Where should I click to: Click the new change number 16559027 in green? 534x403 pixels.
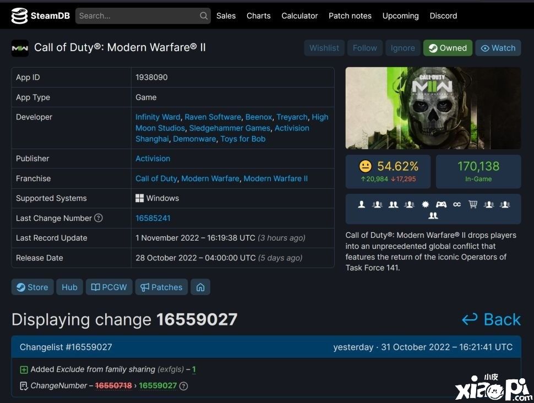click(x=157, y=385)
